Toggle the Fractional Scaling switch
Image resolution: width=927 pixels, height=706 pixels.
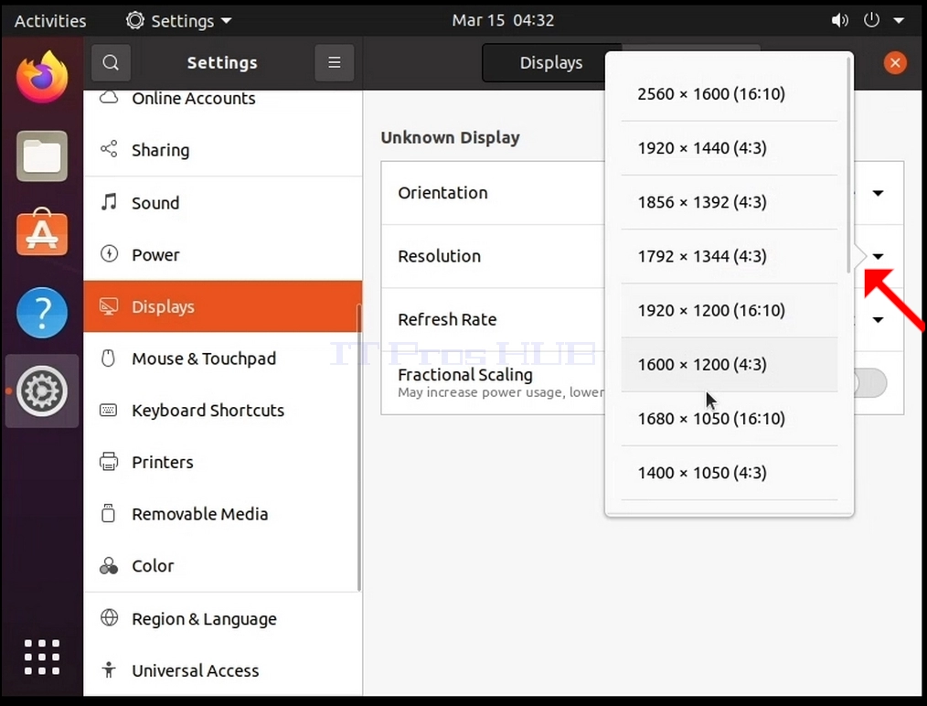pyautogui.click(x=868, y=383)
